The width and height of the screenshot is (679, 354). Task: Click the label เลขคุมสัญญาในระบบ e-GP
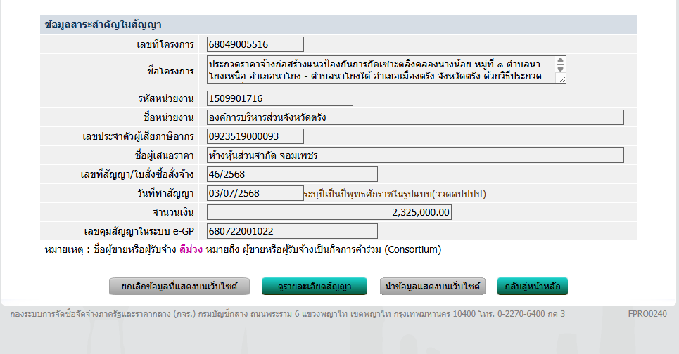pyautogui.click(x=139, y=232)
